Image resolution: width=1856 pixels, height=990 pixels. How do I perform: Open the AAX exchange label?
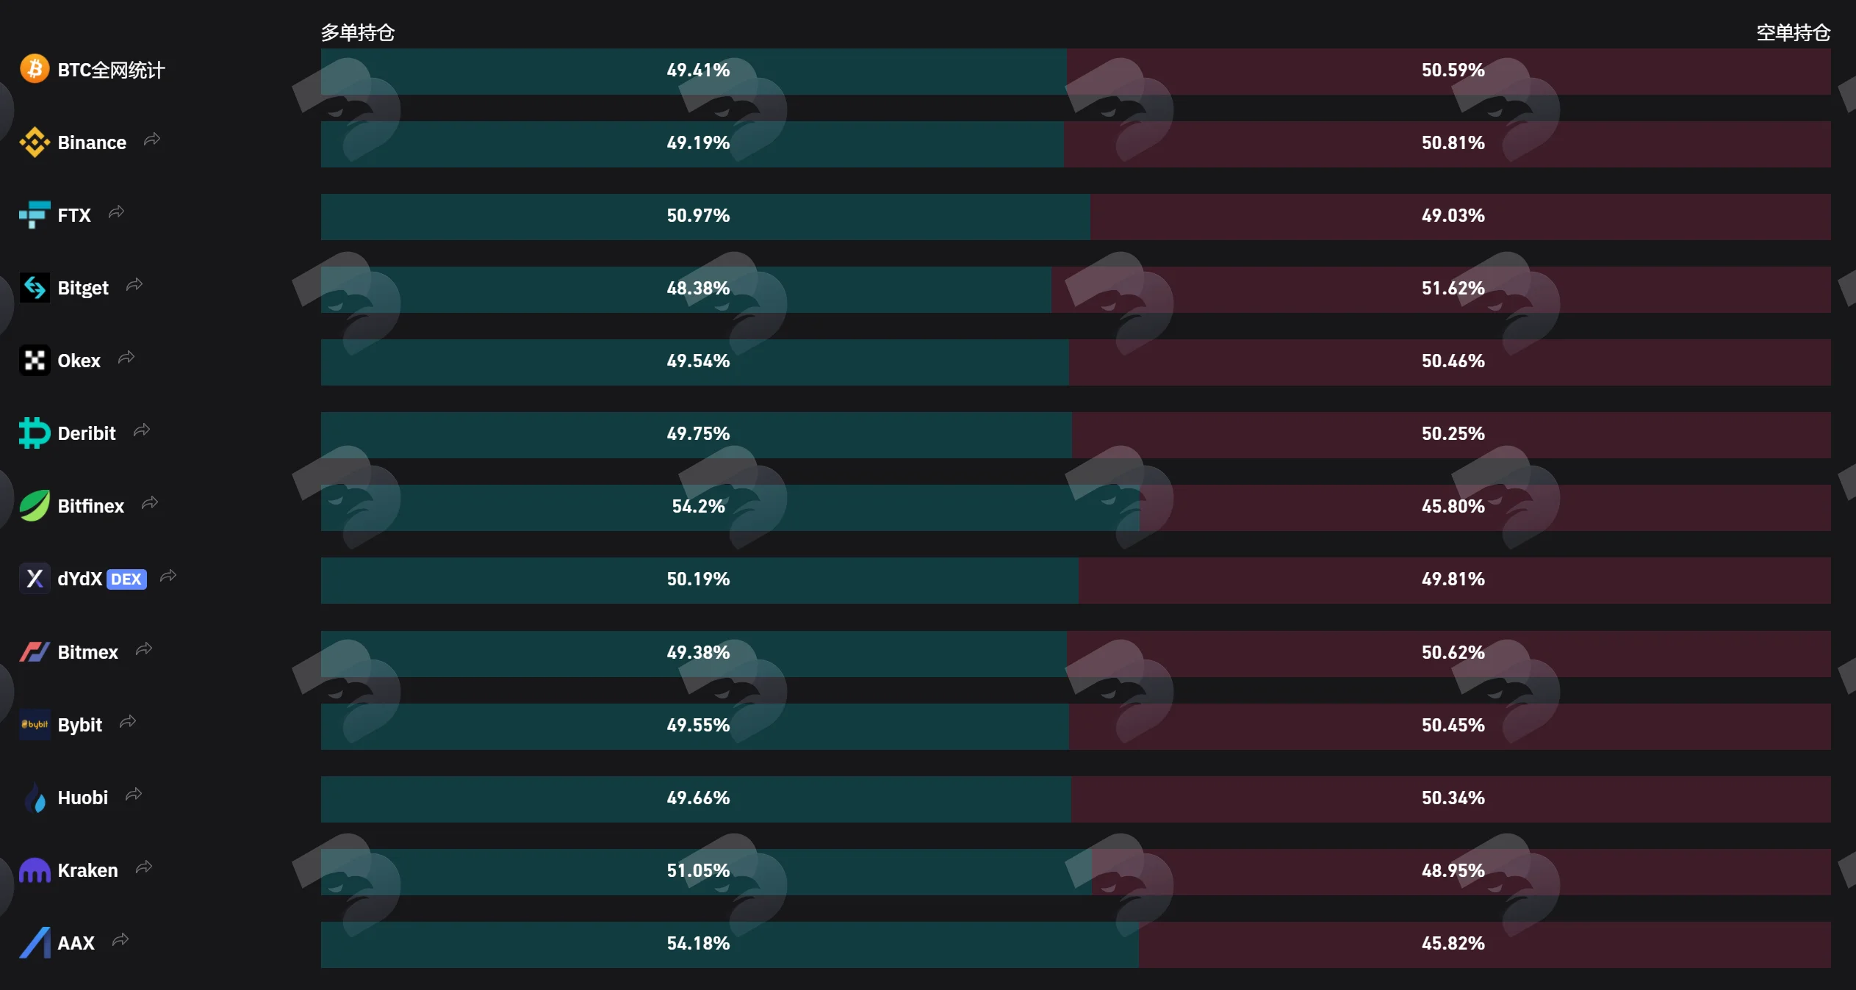pyautogui.click(x=76, y=943)
